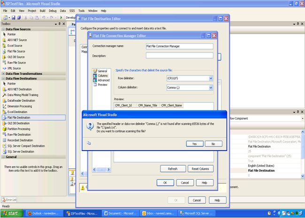Switch to Outlook taskbar item
The width and height of the screenshot is (305, 218).
tap(44, 213)
